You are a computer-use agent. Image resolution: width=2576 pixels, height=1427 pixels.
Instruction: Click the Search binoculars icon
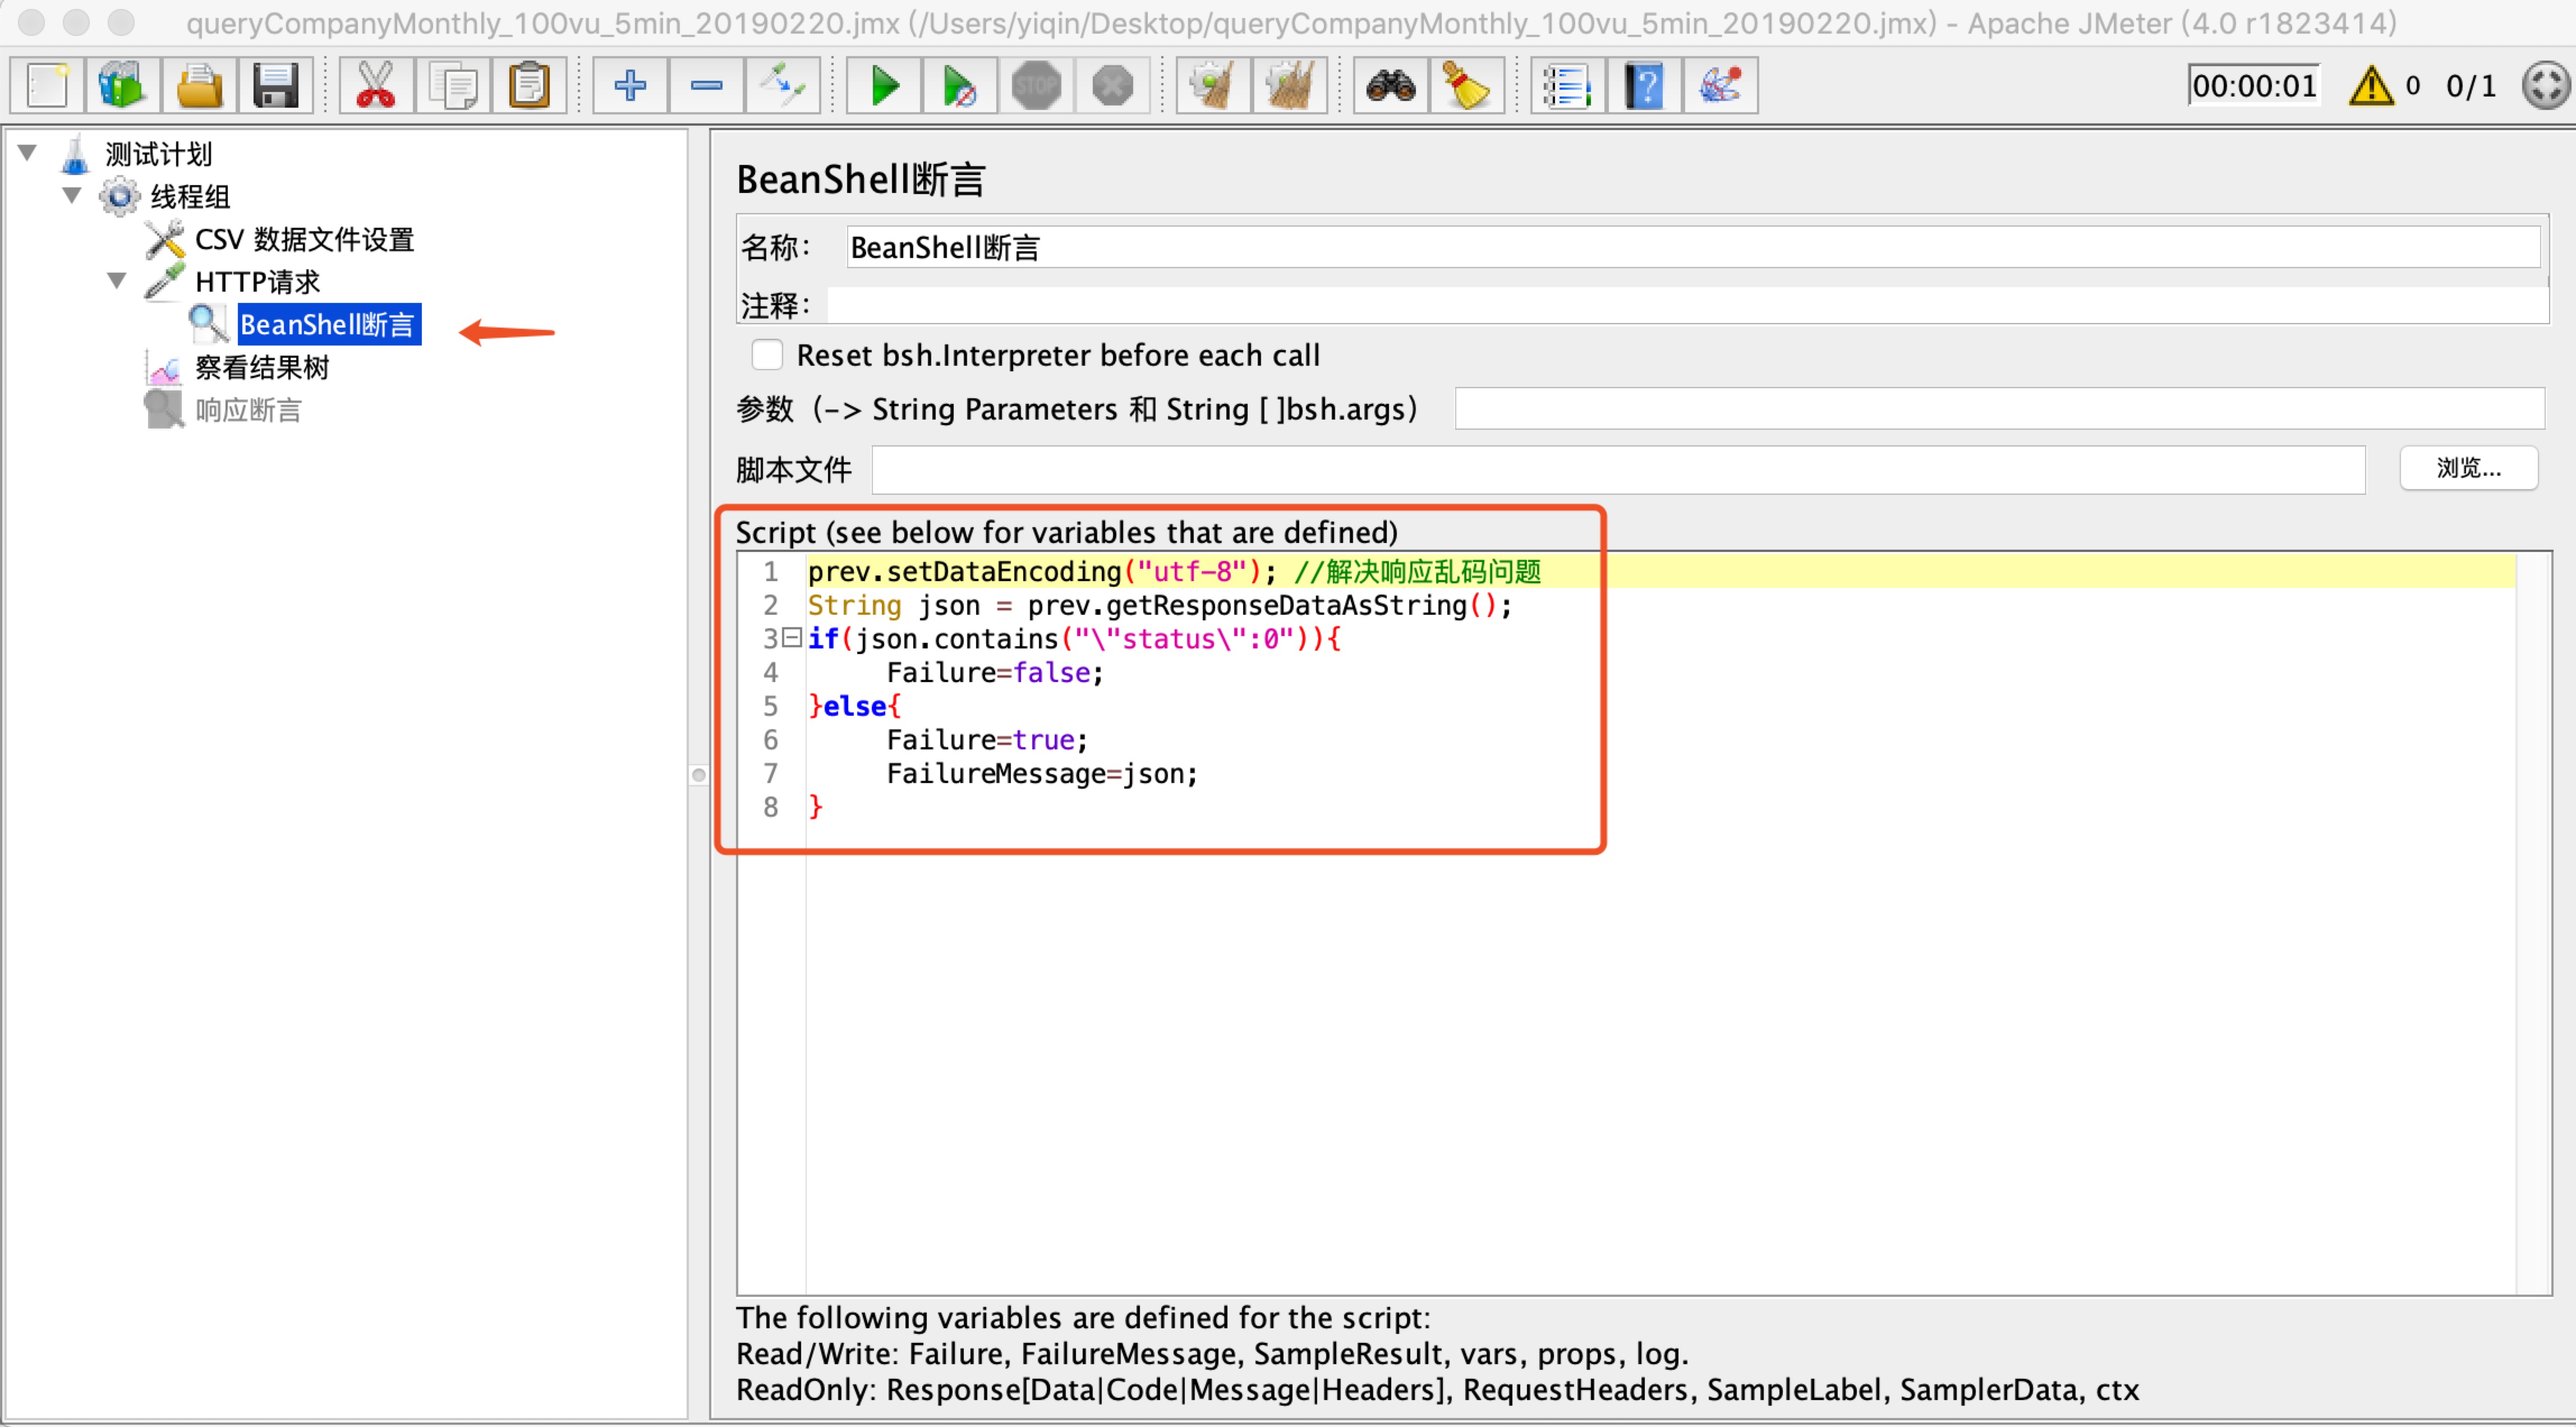[1390, 86]
